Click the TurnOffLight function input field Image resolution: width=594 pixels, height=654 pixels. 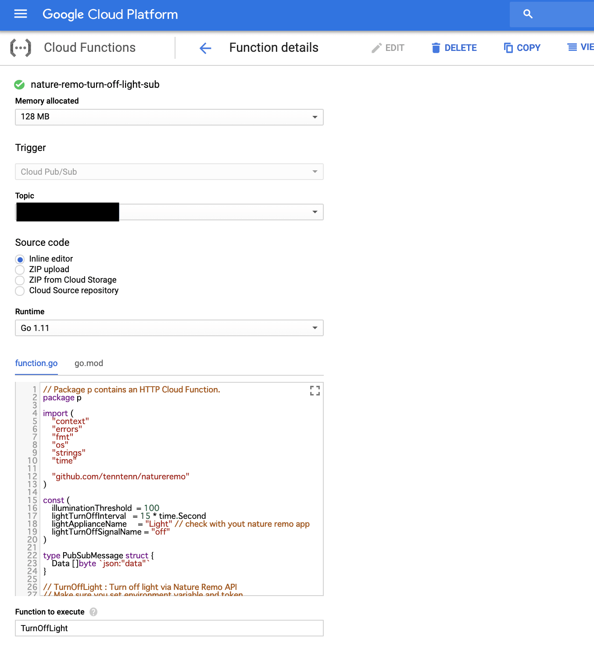point(169,628)
